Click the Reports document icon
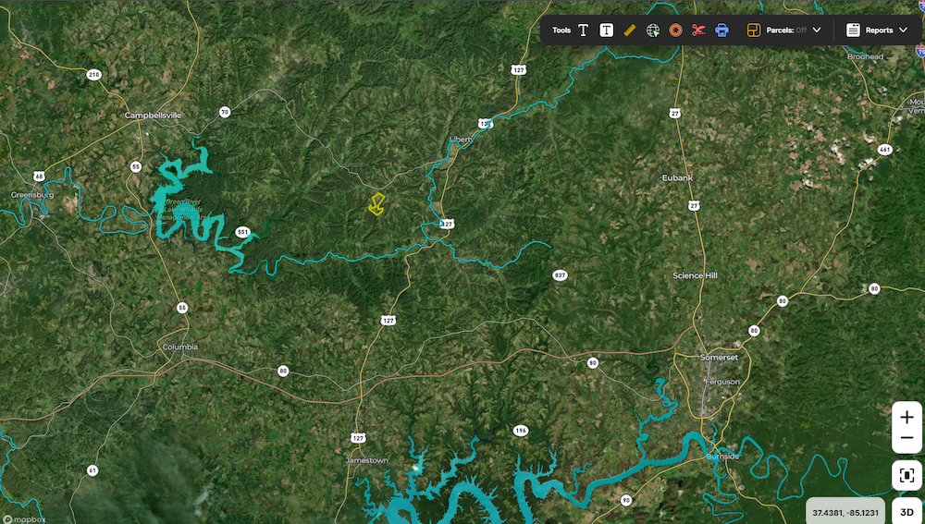This screenshot has height=524, width=925. (853, 30)
